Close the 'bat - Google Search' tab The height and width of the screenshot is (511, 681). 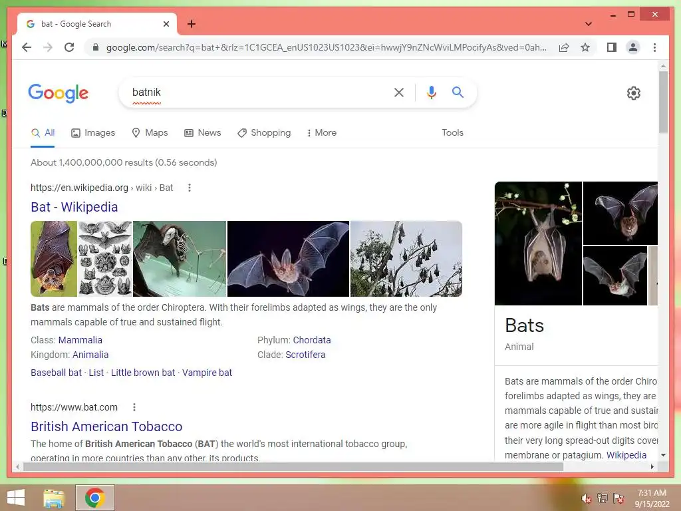pyautogui.click(x=166, y=24)
